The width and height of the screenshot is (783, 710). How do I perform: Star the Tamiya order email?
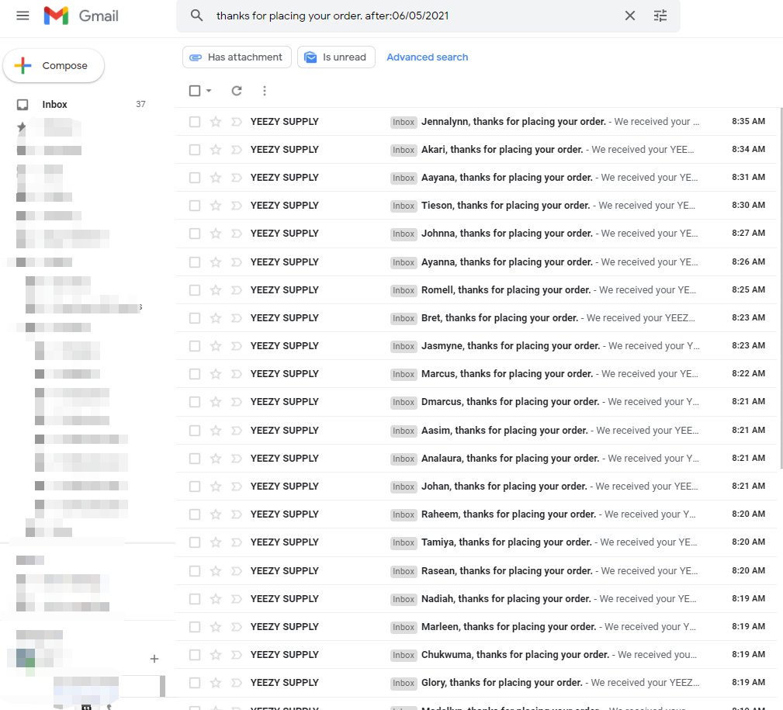coord(216,542)
